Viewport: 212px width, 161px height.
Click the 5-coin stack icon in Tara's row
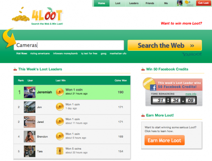pos(60,151)
